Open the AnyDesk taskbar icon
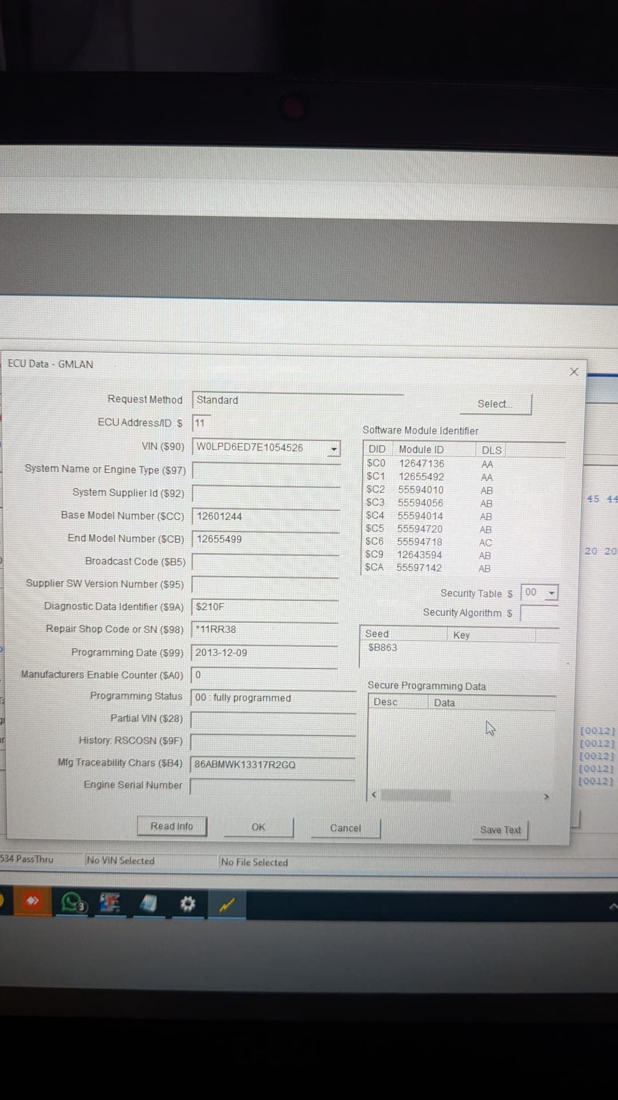This screenshot has height=1100, width=618. pos(33,901)
